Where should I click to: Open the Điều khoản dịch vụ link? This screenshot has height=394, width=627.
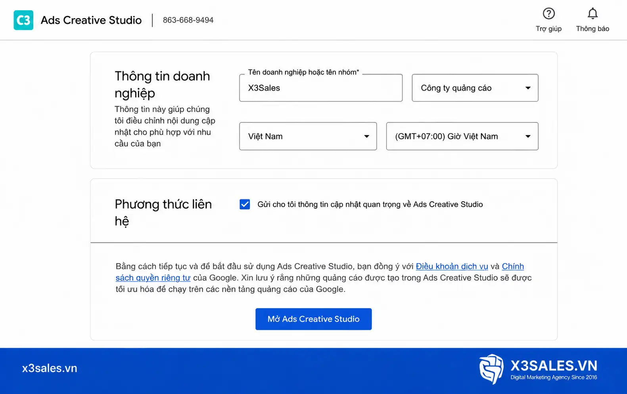[452, 266]
